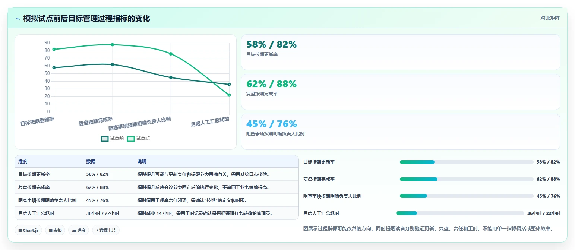Click the 目标按期更新率 label in the progress list

pos(319,162)
